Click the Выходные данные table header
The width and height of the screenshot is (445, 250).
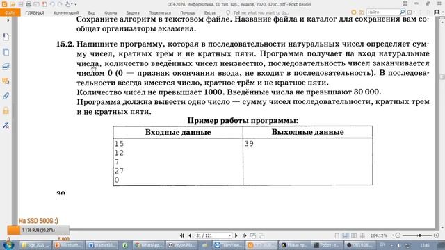point(307,132)
